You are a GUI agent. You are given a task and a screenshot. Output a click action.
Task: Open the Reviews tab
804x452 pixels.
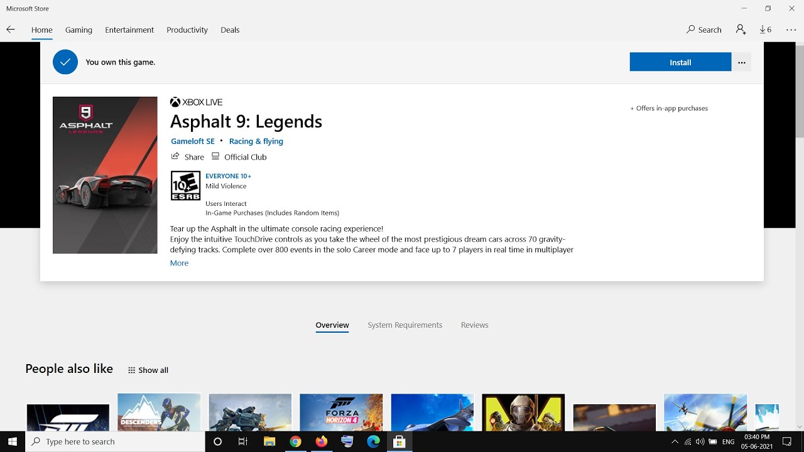[x=474, y=325]
